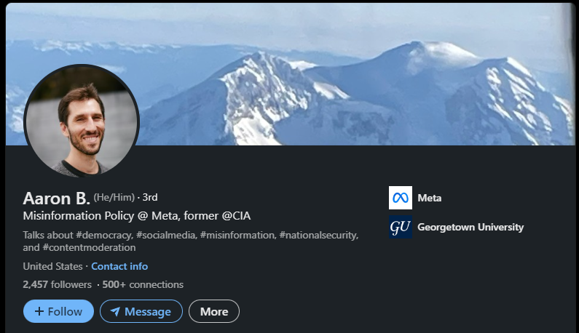The image size is (579, 333).
Task: Open the 500+ connections list
Action: point(143,284)
